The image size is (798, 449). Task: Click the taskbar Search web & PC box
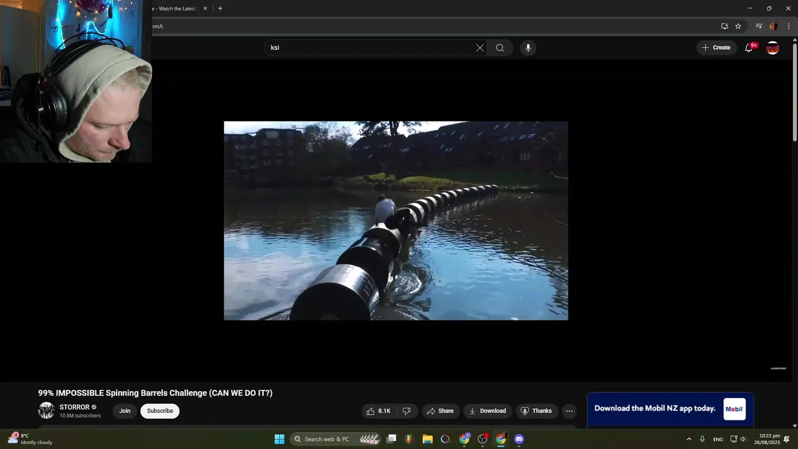(336, 439)
